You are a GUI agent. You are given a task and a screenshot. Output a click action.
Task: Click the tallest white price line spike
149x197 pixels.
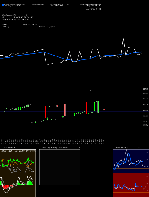pos(123,38)
